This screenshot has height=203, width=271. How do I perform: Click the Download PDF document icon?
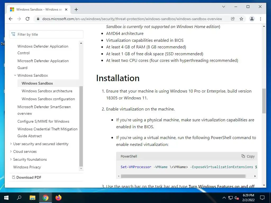[13, 177]
